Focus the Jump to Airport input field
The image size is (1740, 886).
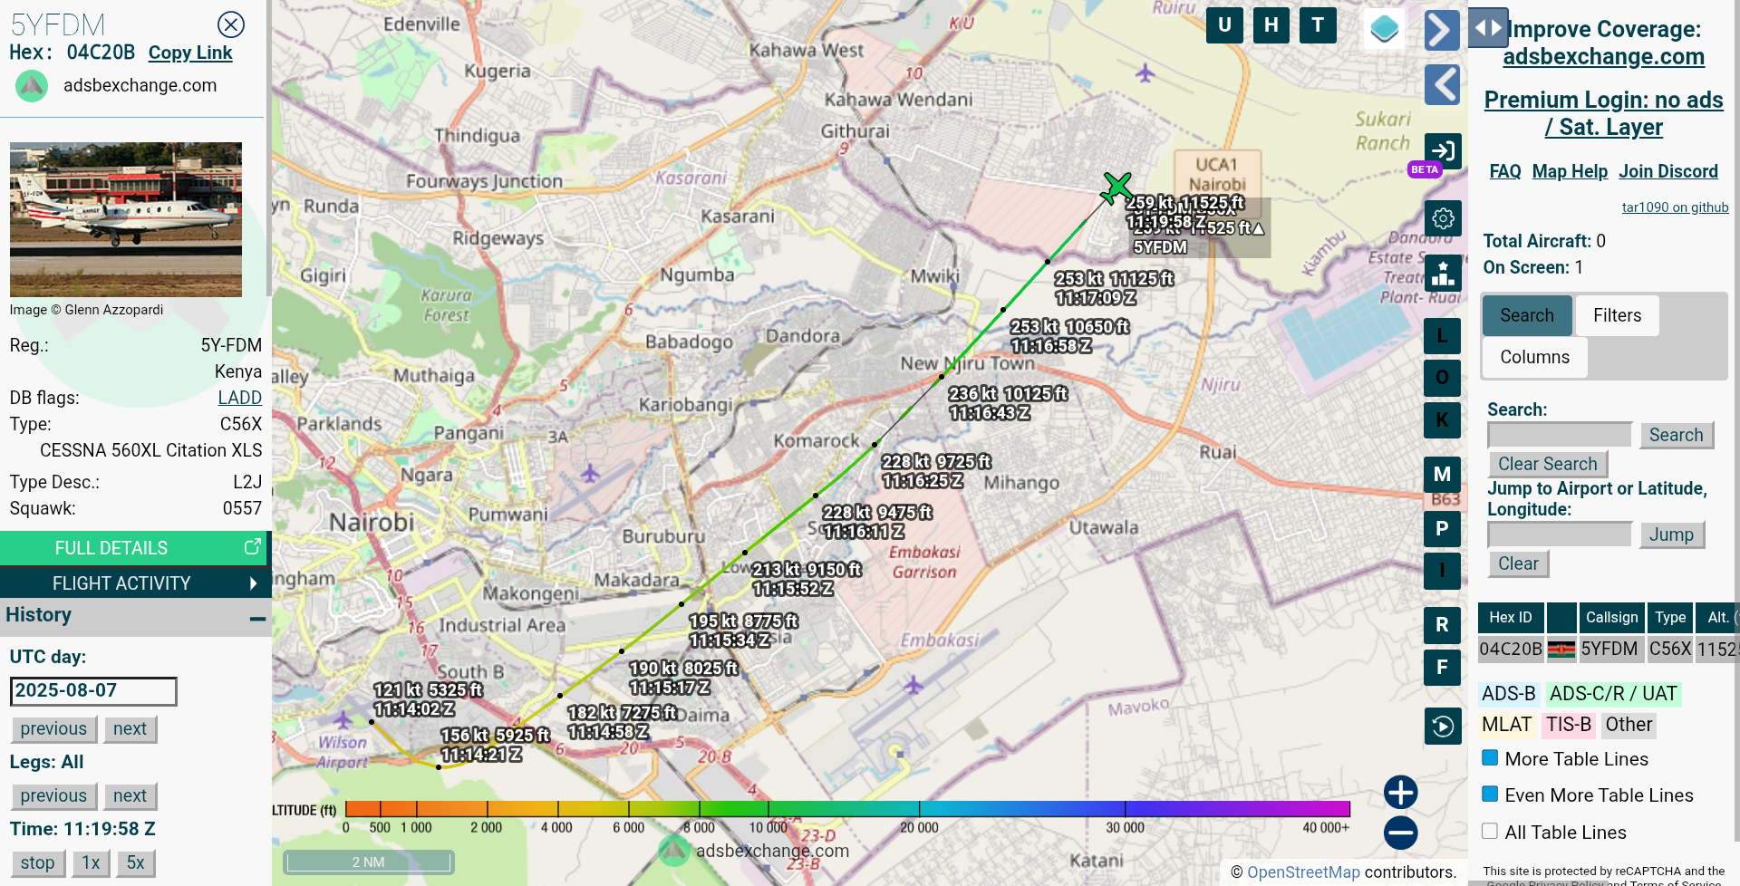[1560, 534]
